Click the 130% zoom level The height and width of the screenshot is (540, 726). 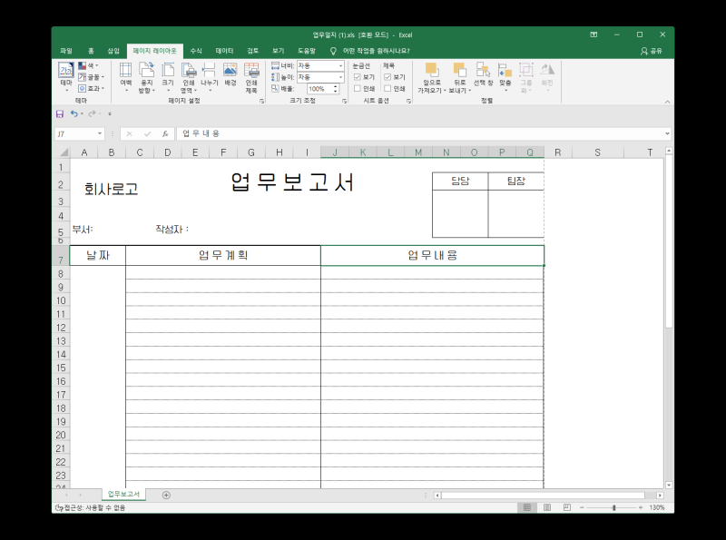tap(656, 507)
